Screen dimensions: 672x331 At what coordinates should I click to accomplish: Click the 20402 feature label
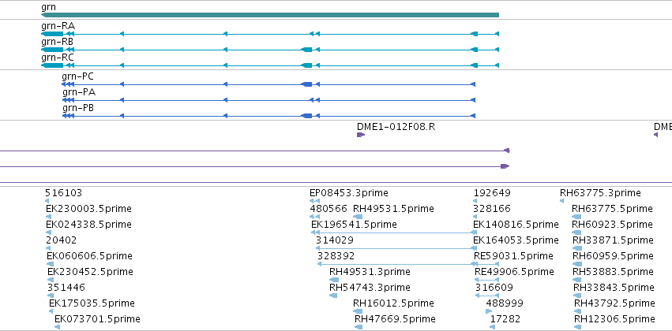coord(62,240)
